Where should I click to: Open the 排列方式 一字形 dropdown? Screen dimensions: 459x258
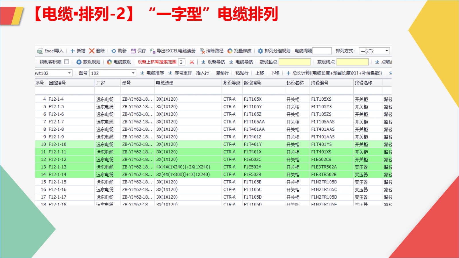point(386,51)
